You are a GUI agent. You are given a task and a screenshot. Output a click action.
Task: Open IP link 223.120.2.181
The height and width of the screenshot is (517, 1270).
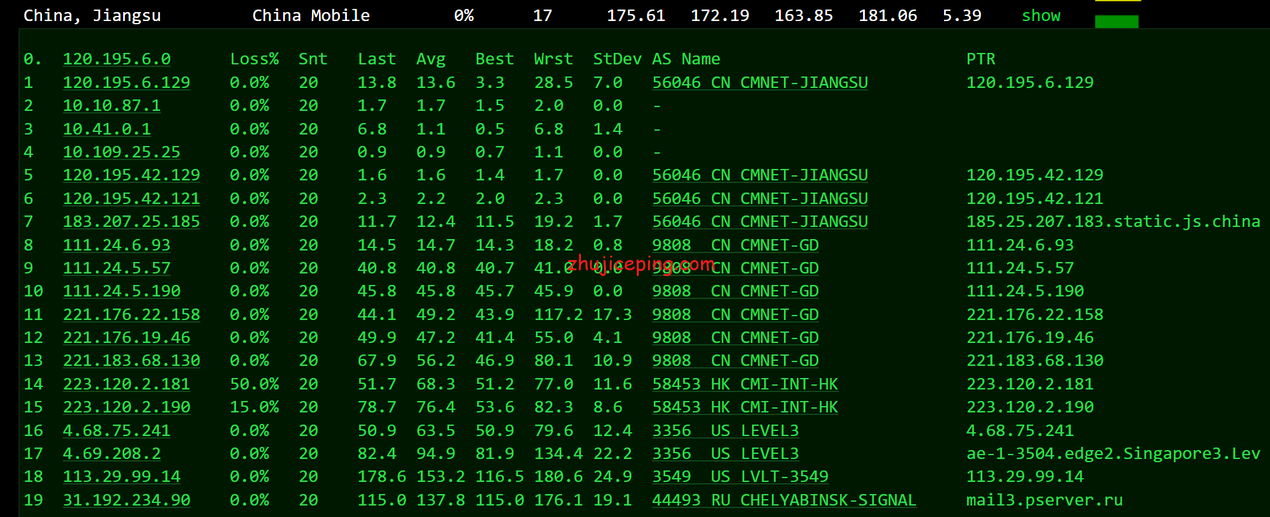126,384
